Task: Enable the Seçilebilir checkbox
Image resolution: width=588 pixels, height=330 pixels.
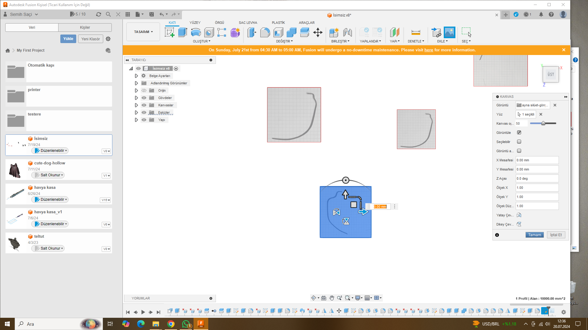Action: pos(519,142)
